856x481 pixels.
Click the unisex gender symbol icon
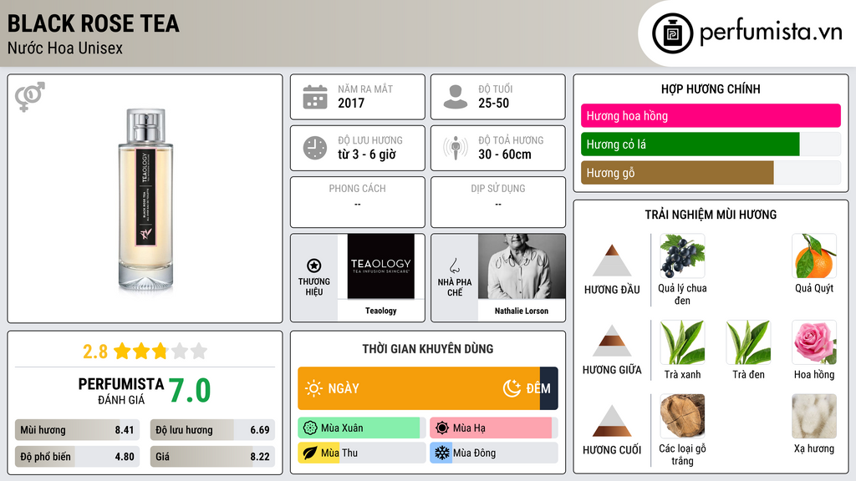pos(30,97)
